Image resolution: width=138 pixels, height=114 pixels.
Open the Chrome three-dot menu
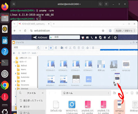click(134, 31)
